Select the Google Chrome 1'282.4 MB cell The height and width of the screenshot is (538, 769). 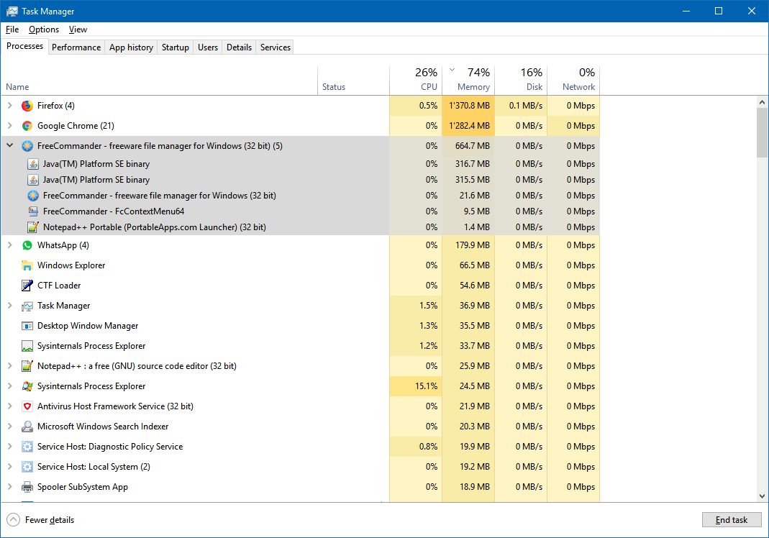[468, 126]
